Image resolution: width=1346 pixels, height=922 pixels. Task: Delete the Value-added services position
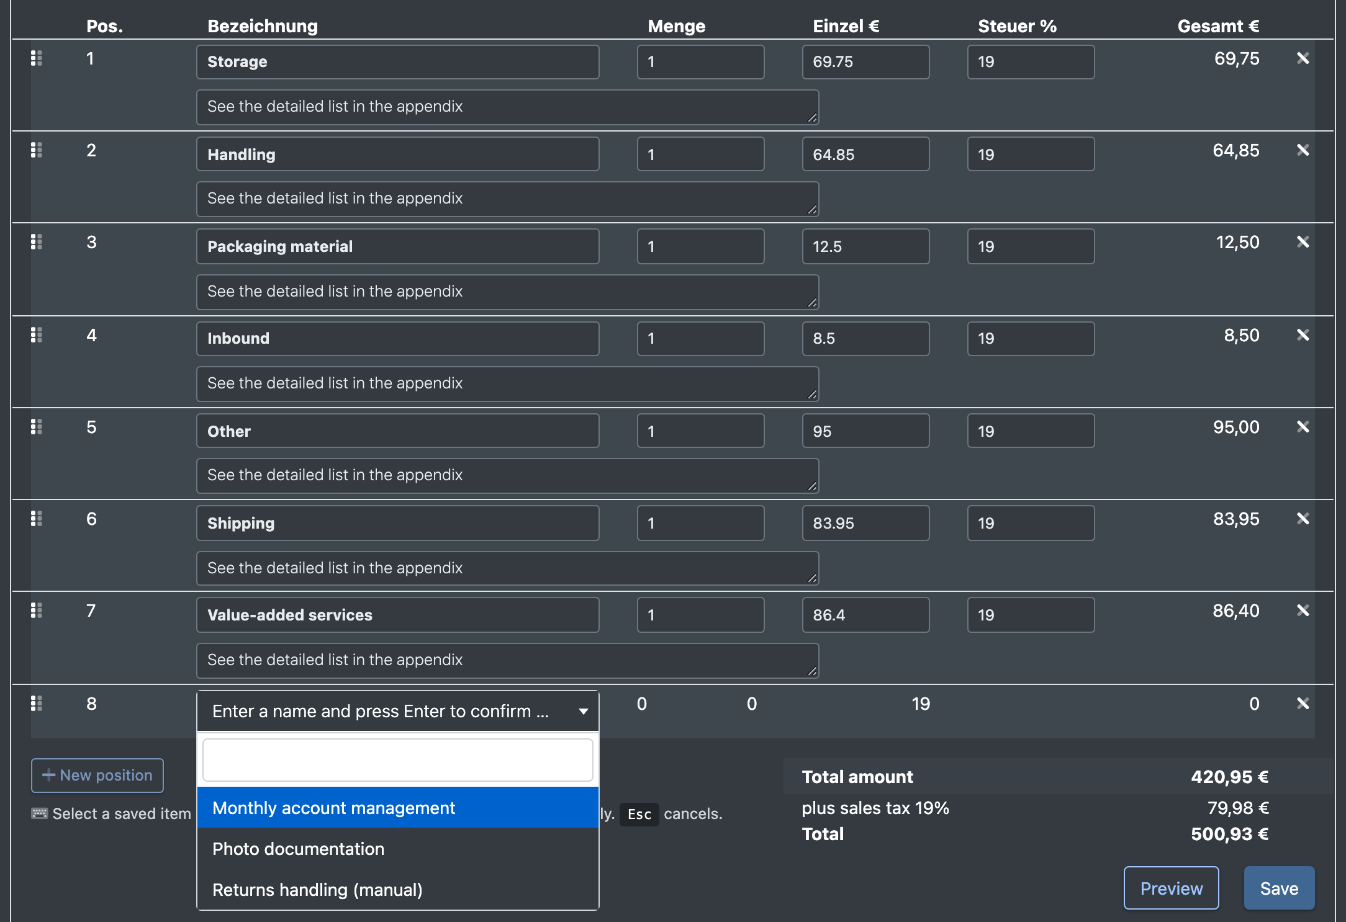click(1303, 611)
